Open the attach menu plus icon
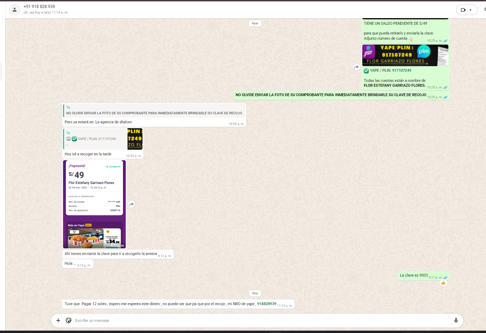 click(x=58, y=320)
